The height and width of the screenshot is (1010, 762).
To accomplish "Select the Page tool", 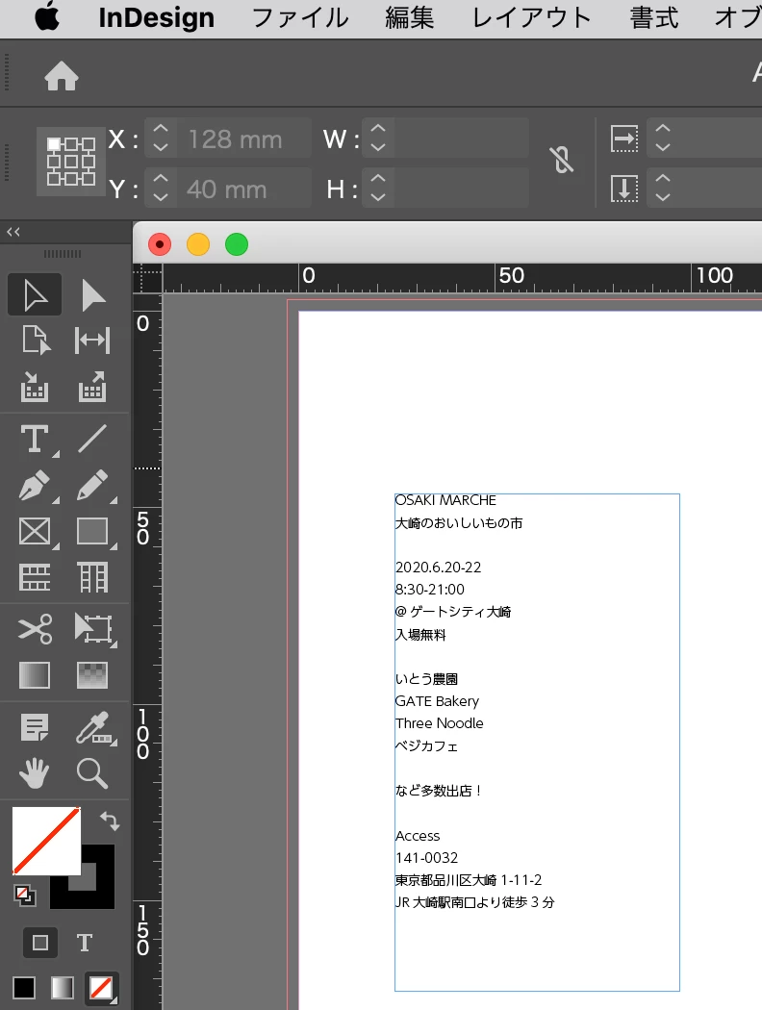I will click(x=35, y=341).
